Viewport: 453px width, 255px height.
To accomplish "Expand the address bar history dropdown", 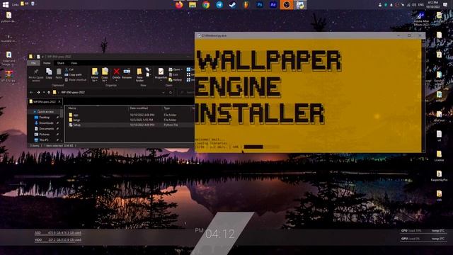I will (x=164, y=93).
